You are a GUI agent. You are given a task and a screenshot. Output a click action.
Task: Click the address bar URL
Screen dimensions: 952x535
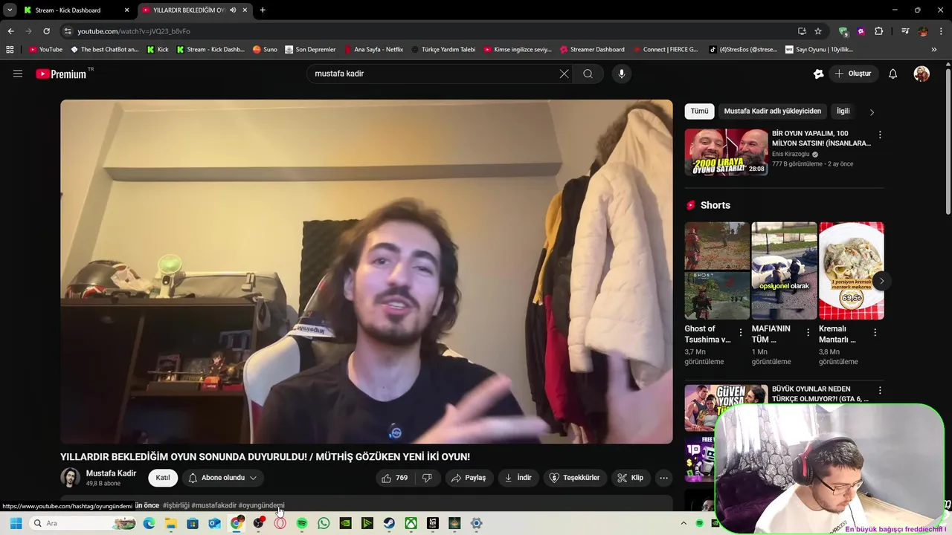click(134, 31)
